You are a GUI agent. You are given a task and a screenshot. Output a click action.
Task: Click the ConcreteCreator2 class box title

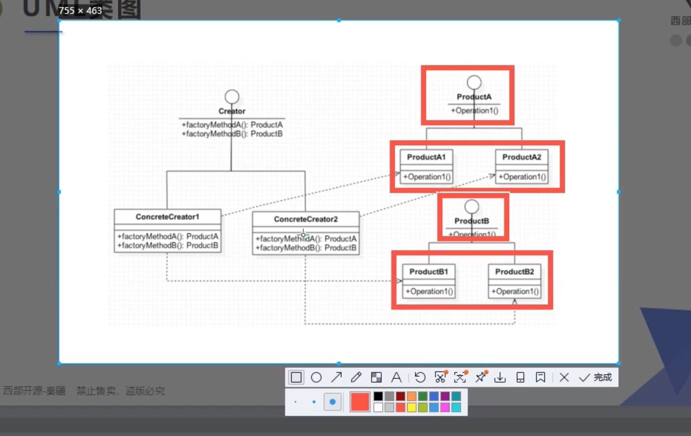306,219
